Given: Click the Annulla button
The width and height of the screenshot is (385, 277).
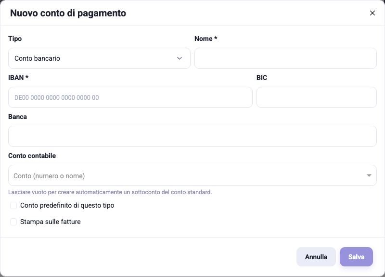Looking at the screenshot, I should 316,257.
